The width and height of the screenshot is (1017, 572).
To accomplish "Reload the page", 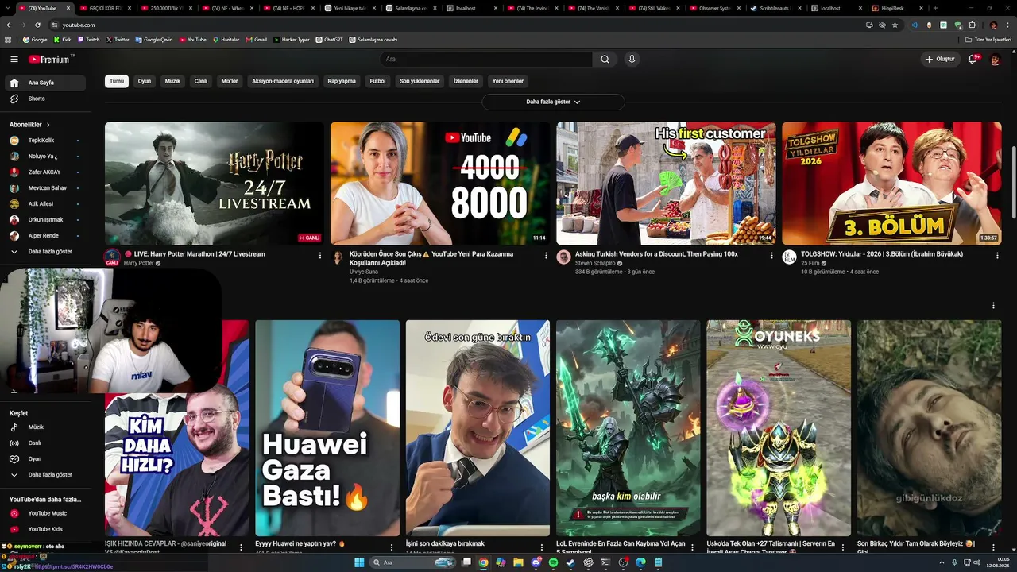I will tap(37, 25).
